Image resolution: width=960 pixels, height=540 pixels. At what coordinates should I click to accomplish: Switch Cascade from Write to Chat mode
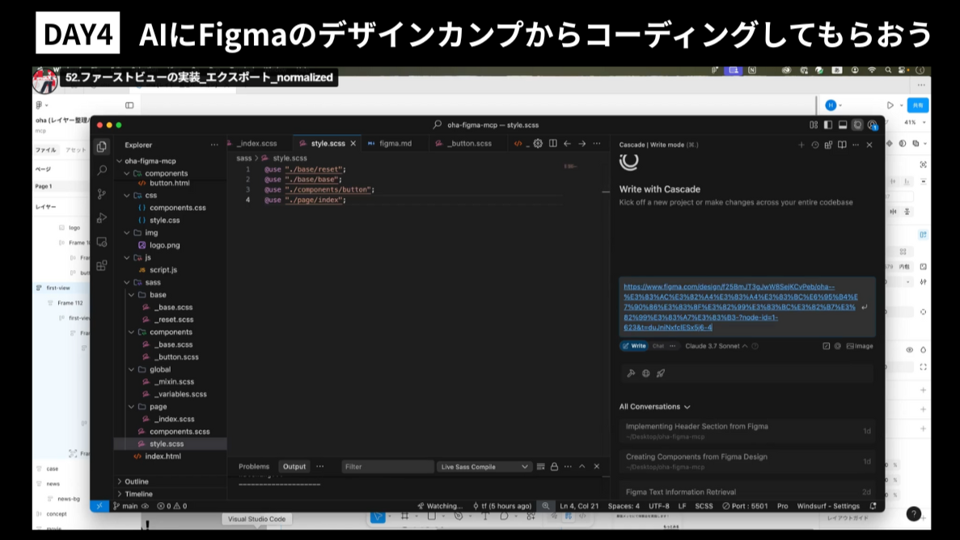click(x=657, y=347)
